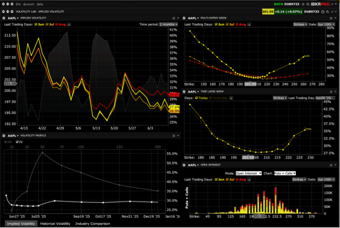Open Strikes dropdown in Time Lapse Skew panel
Image resolution: width=340 pixels, height=228 pixels.
click(x=280, y=98)
